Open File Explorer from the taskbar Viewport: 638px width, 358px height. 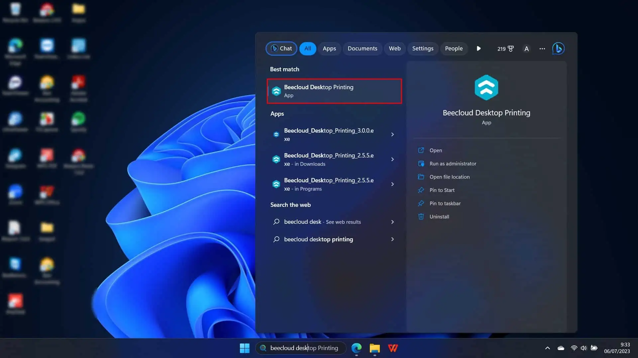coord(374,348)
